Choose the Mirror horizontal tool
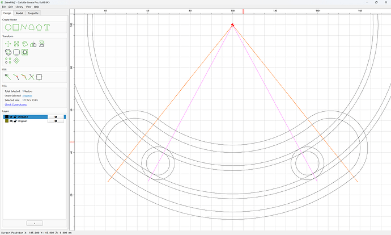 click(x=33, y=44)
